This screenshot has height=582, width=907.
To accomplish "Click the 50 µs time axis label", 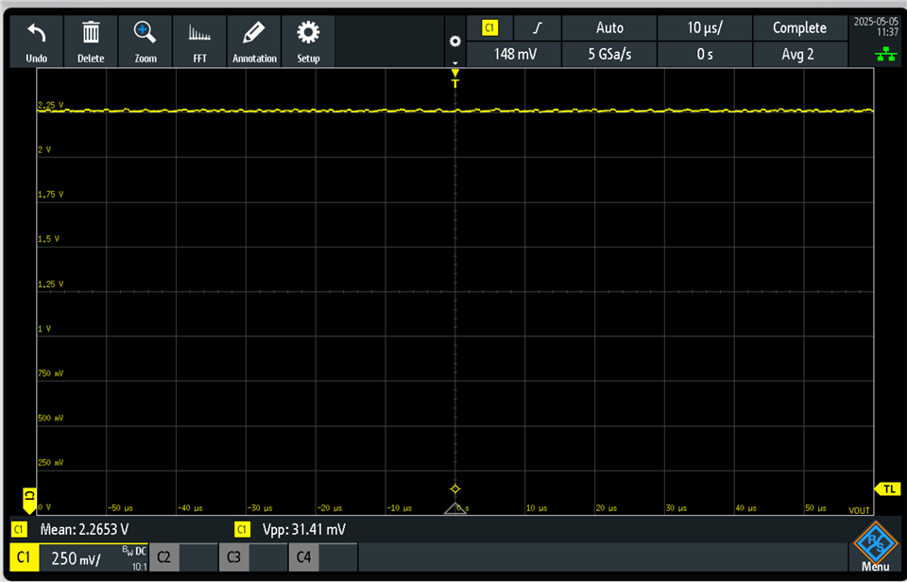I will (x=816, y=508).
